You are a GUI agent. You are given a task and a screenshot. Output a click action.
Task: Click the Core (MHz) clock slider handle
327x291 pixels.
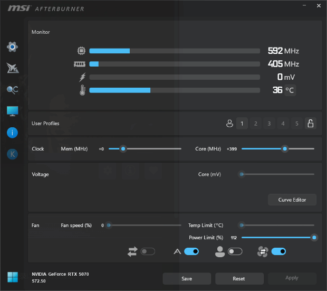tap(285, 149)
